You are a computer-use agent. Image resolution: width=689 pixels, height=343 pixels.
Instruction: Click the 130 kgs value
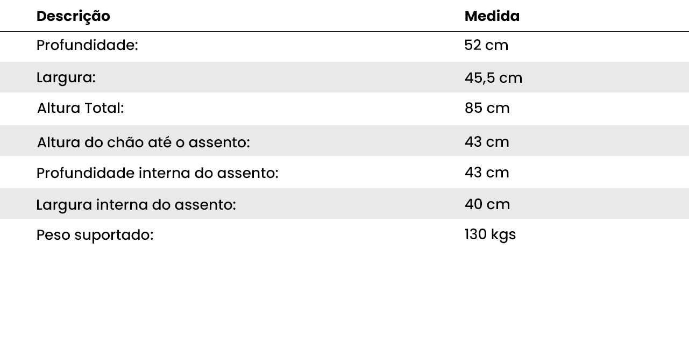(490, 235)
